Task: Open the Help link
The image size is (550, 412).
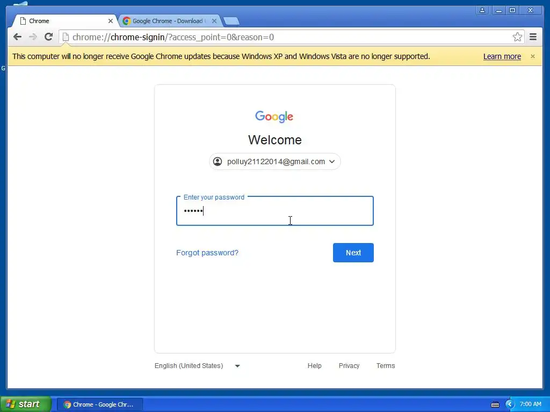Action: pyautogui.click(x=314, y=366)
